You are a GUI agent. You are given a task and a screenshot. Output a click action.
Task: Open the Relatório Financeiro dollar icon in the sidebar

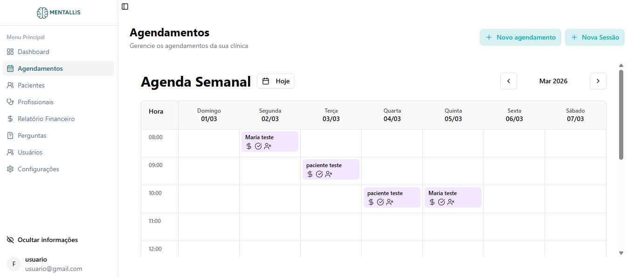pyautogui.click(x=10, y=119)
